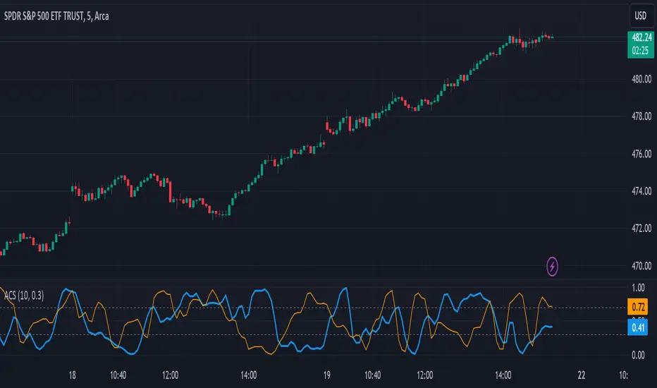Click the purple lightning bolt icon
Viewport: 657px width, 388px height.
[552, 267]
